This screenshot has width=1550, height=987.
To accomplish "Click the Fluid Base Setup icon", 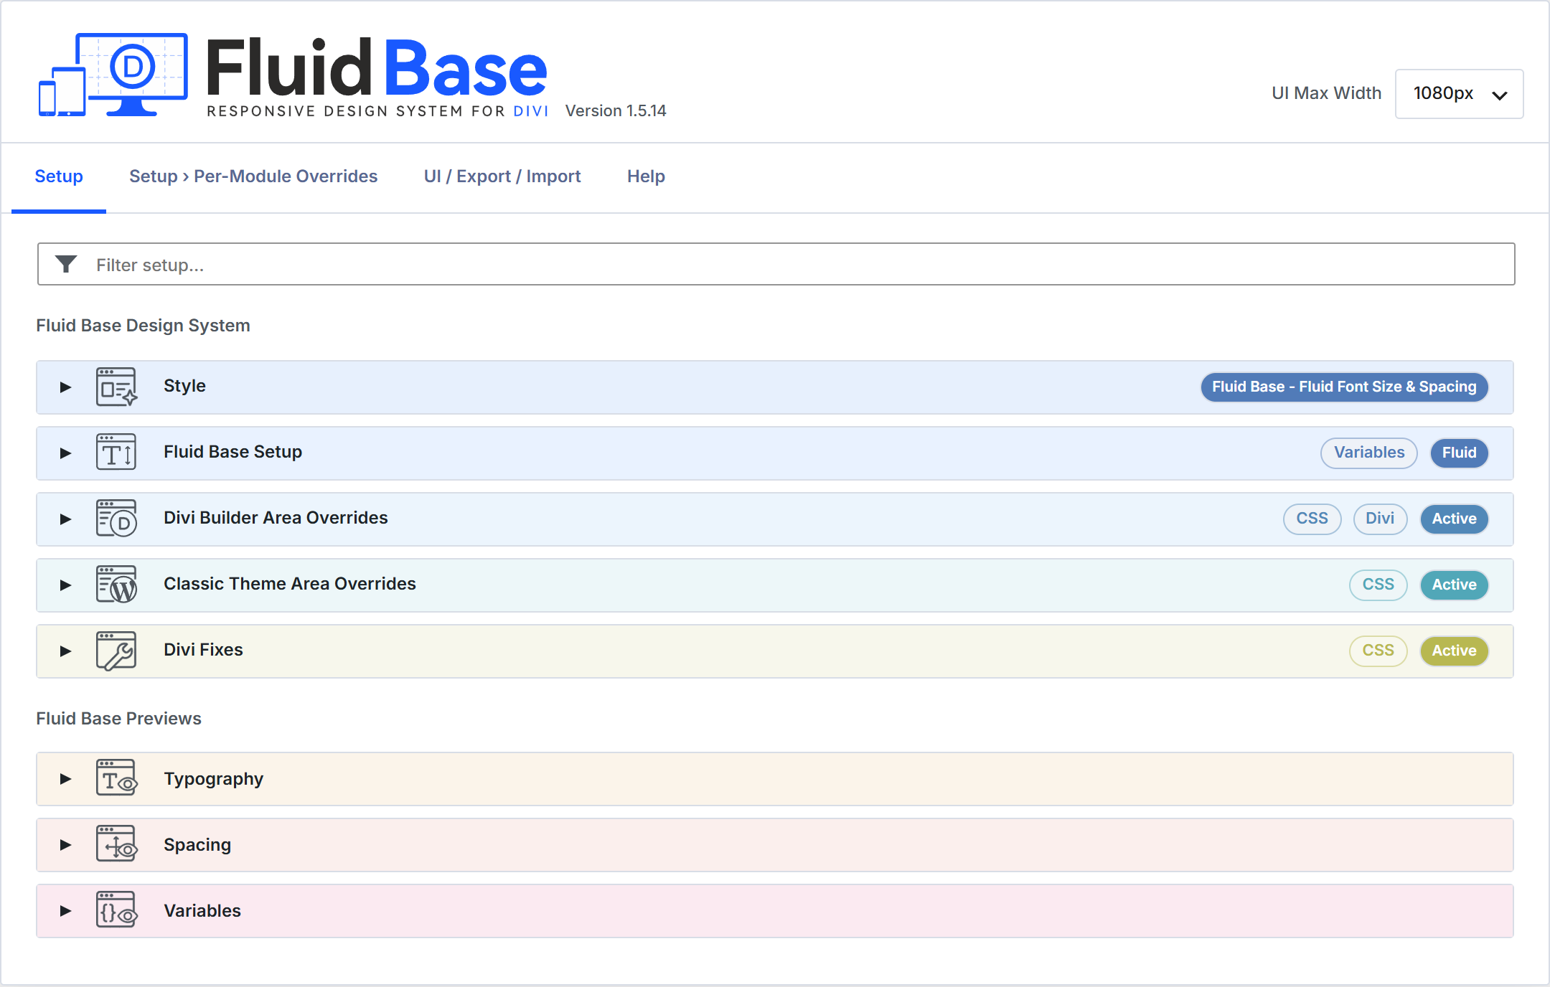I will pyautogui.click(x=116, y=453).
